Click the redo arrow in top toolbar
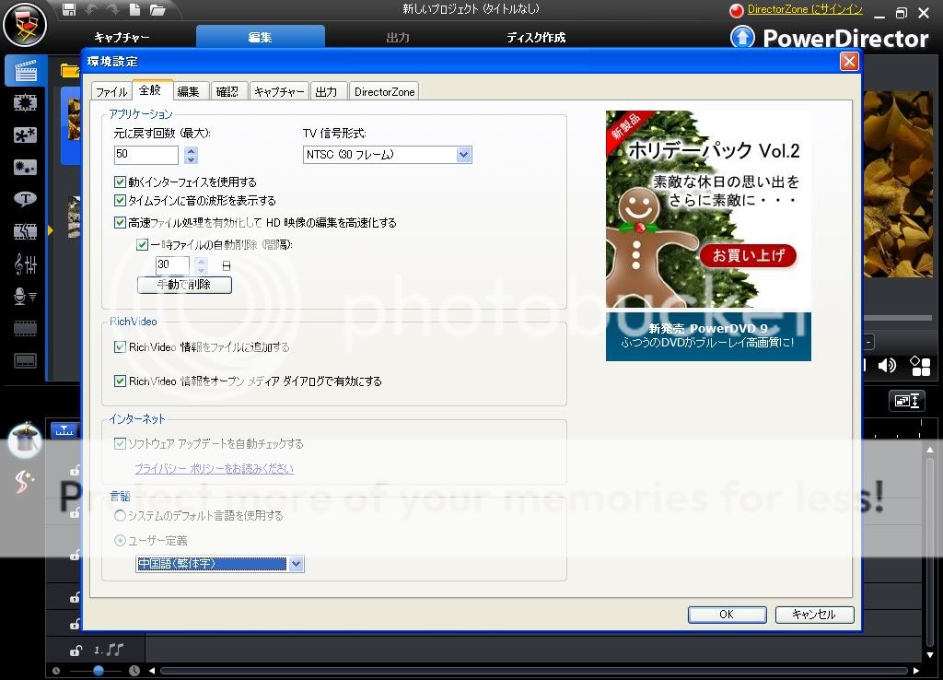943x680 pixels. pyautogui.click(x=113, y=9)
